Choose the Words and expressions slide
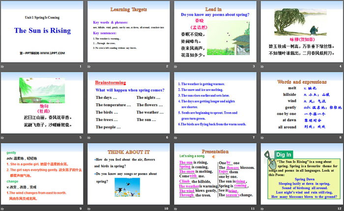 pyautogui.click(x=302, y=102)
